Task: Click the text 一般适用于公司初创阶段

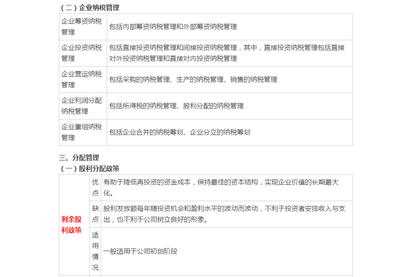Action: (x=142, y=252)
